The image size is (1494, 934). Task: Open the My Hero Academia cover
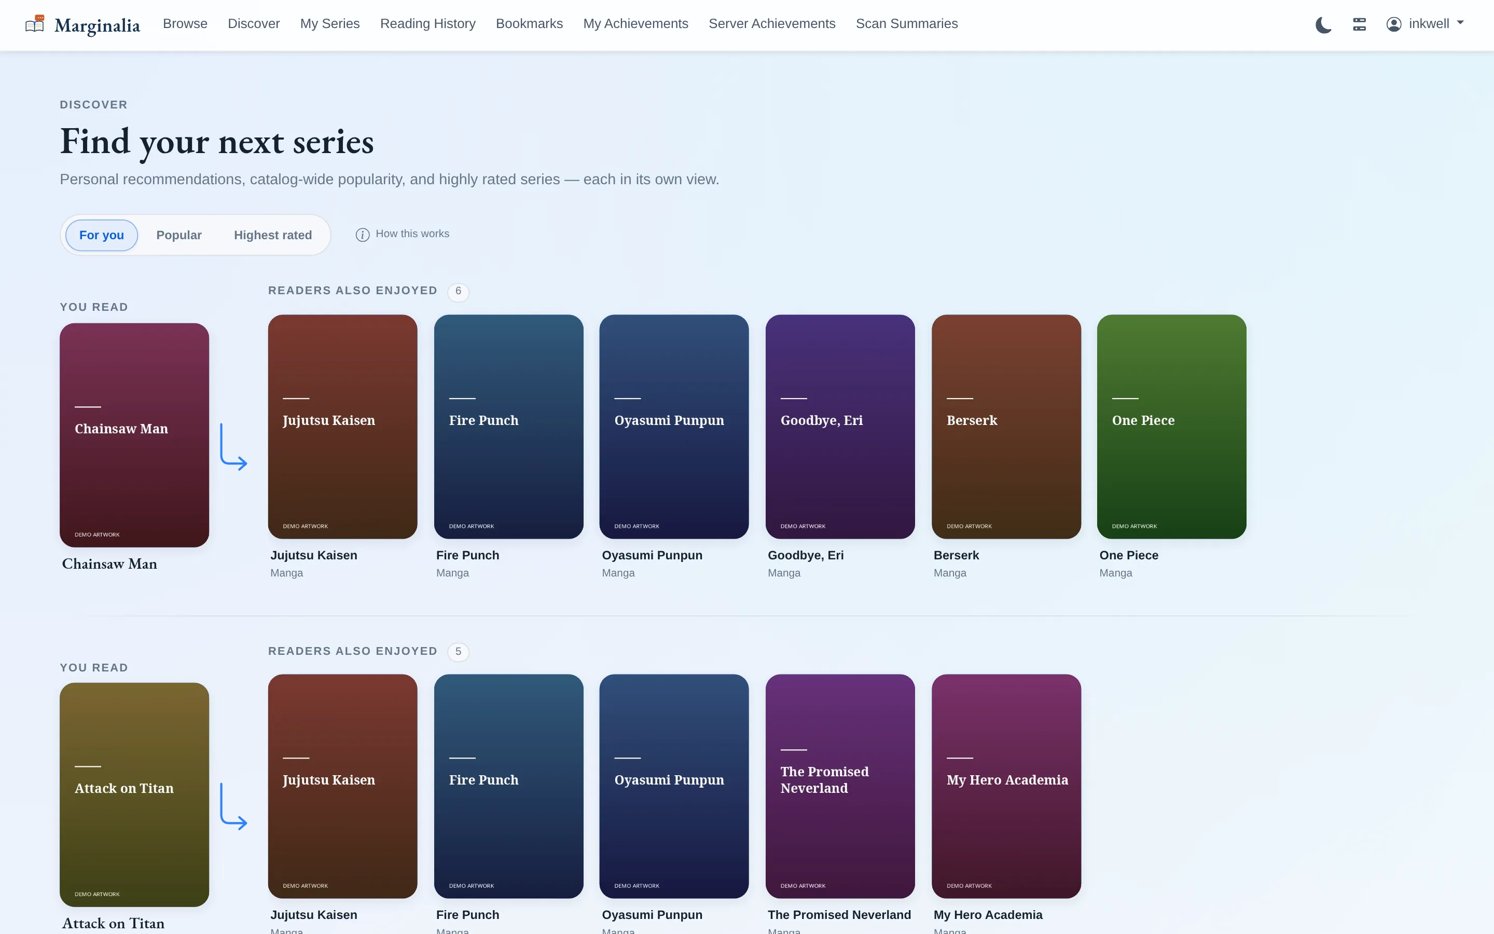(1006, 786)
